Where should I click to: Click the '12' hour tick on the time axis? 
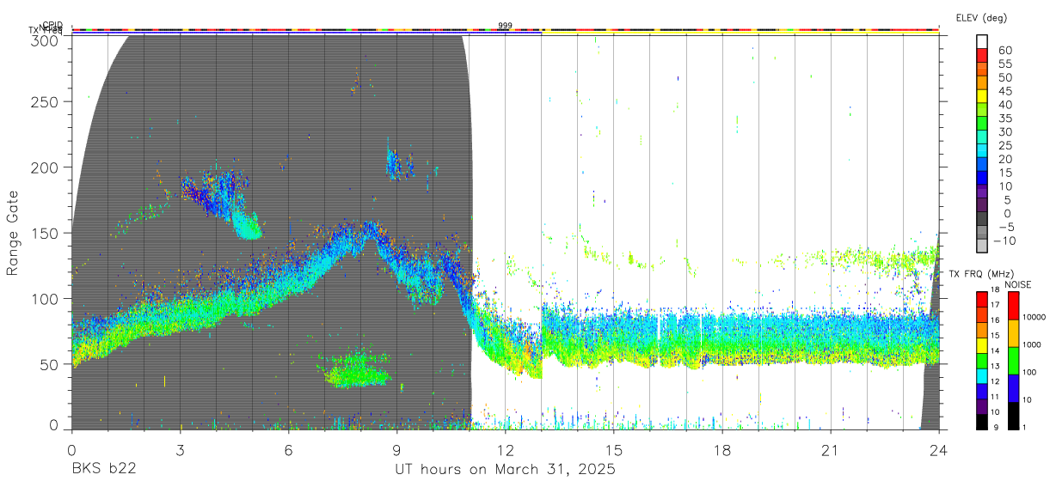505,449
